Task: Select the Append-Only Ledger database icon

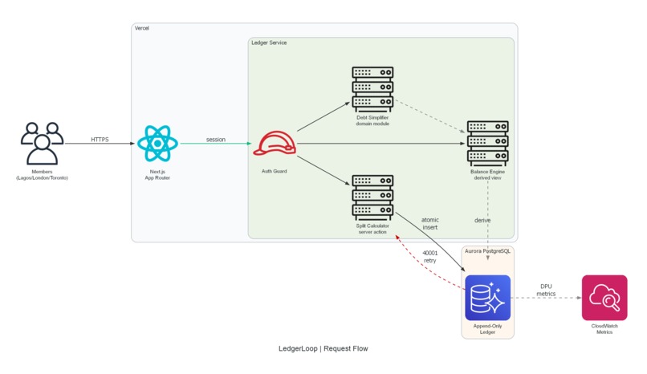Action: (x=488, y=298)
